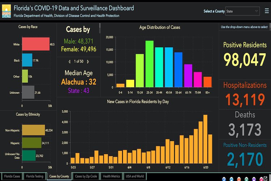Select the 25-34 age group bar
This screenshot has width=271, height=181.
150,64
